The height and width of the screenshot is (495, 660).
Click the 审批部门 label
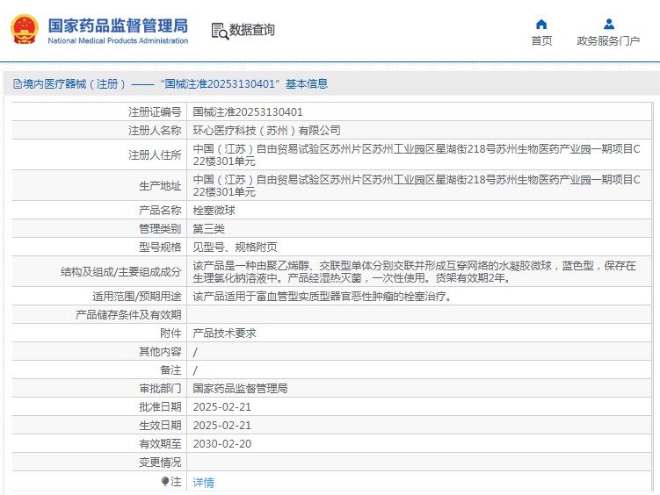[160, 389]
